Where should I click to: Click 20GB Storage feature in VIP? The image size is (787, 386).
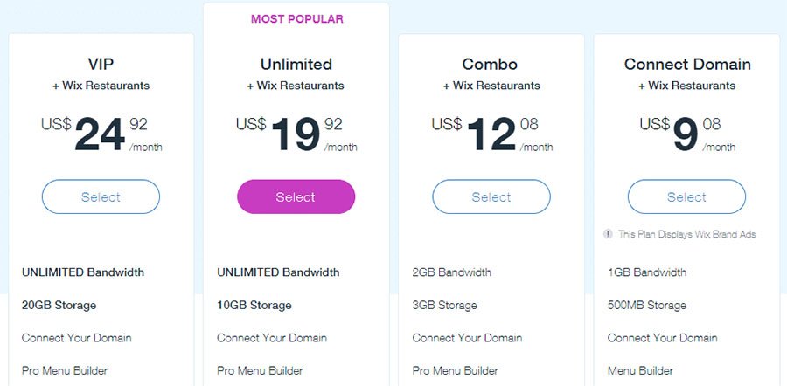pyautogui.click(x=59, y=305)
